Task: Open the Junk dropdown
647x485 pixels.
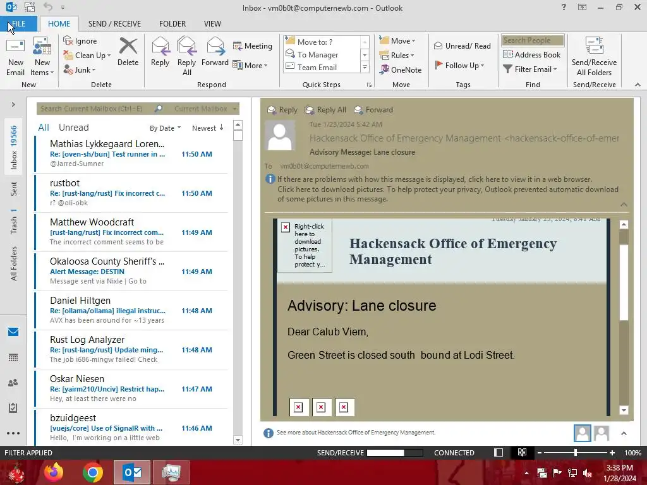Action: (80, 69)
